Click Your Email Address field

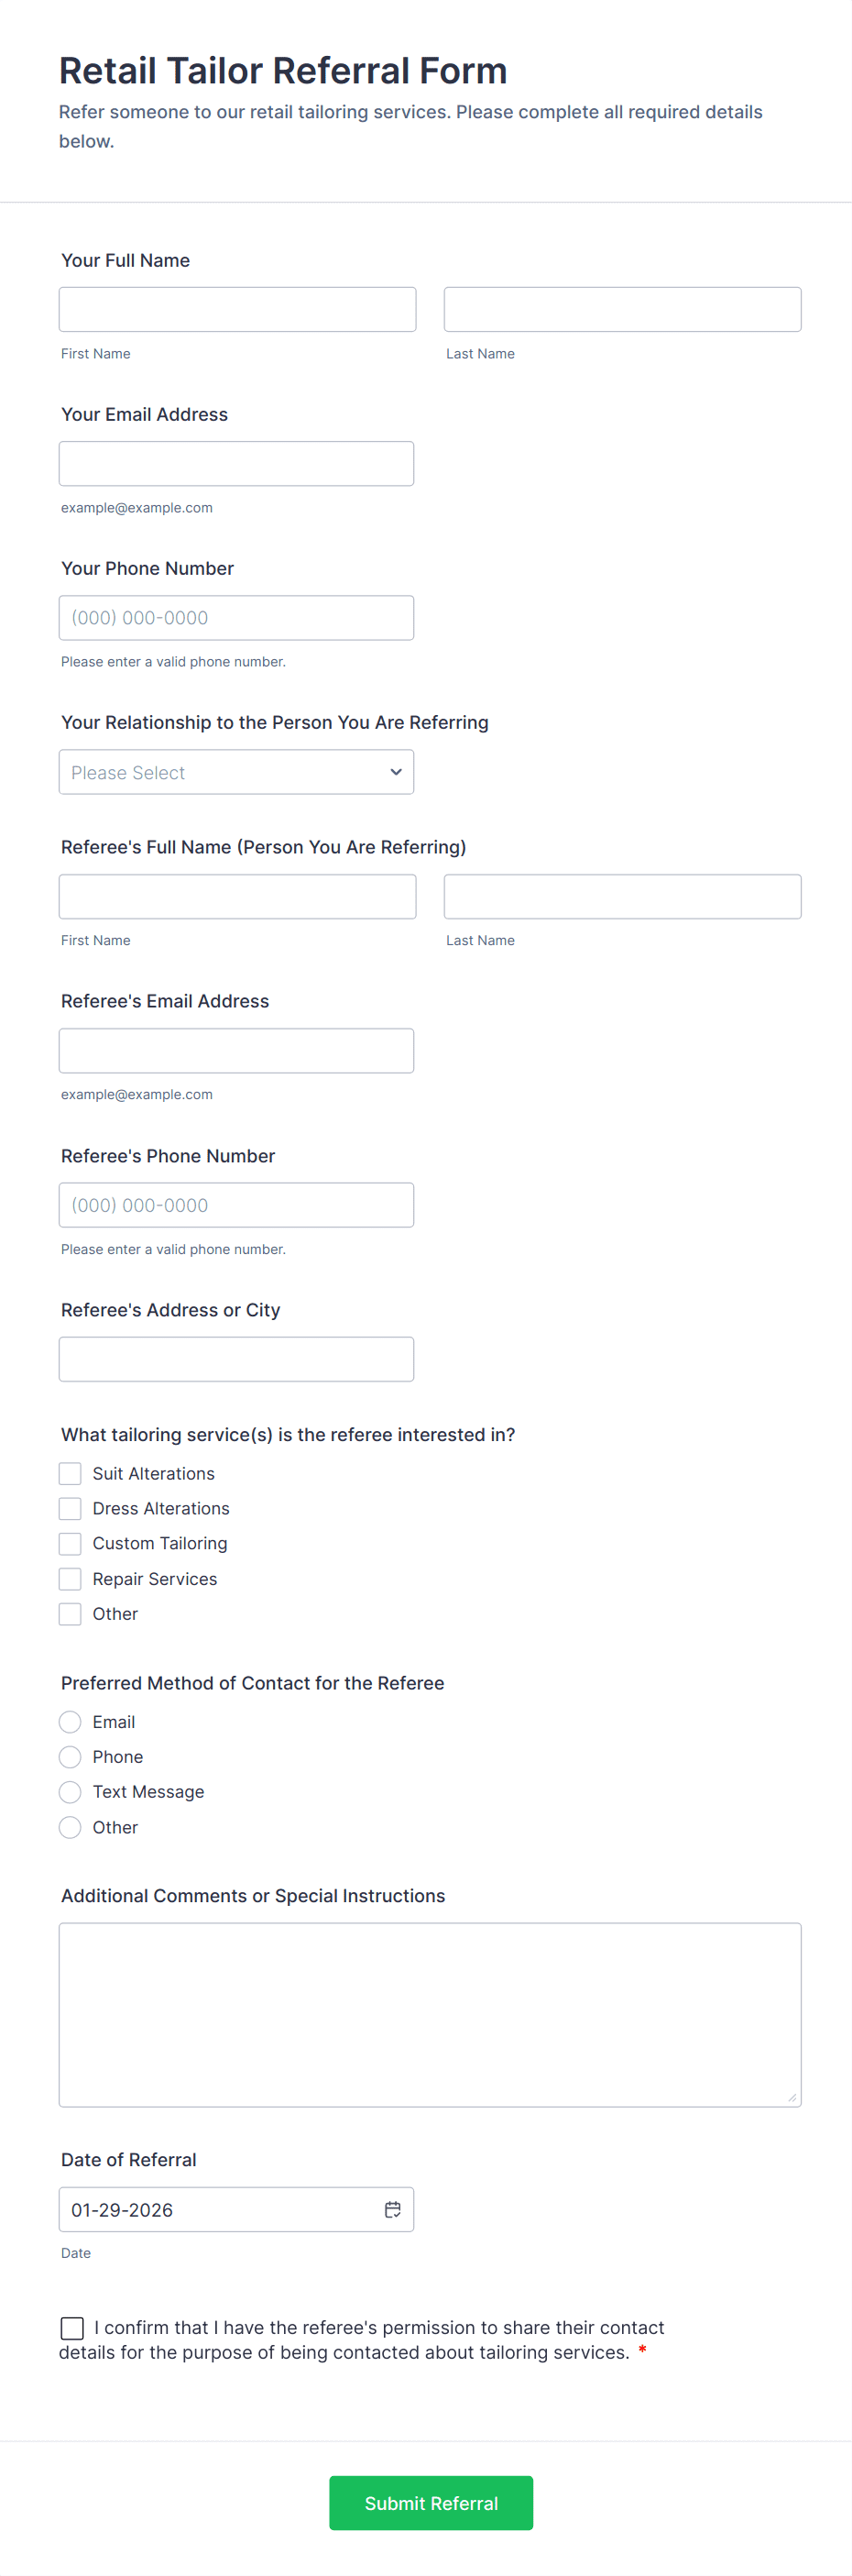click(x=235, y=463)
